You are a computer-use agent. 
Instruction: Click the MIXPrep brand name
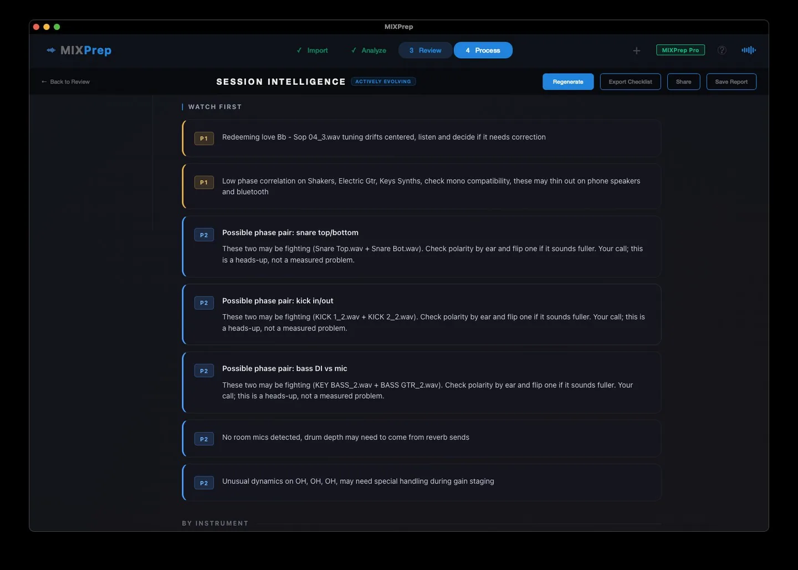click(x=86, y=50)
